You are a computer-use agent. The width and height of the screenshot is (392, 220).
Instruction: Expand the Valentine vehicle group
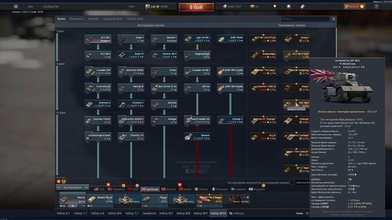[131, 71]
